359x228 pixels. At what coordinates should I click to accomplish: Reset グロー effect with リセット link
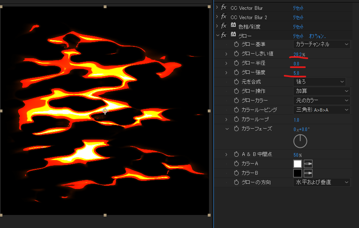298,36
